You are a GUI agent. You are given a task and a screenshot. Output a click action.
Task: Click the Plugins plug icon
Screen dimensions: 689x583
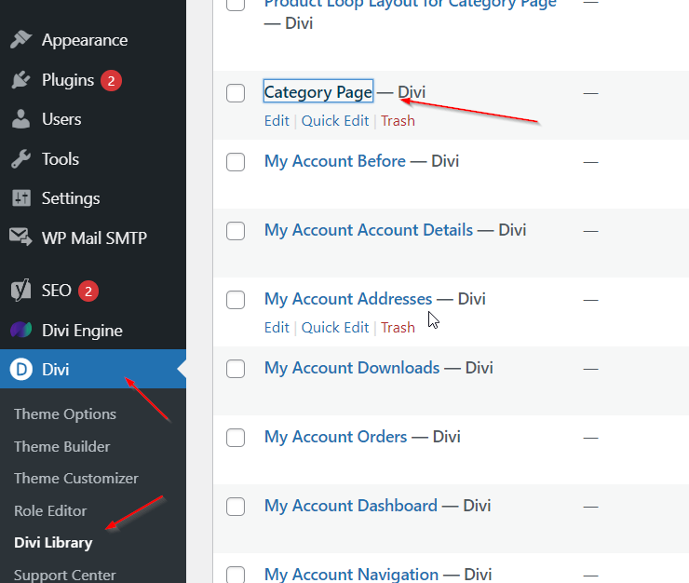click(x=20, y=80)
